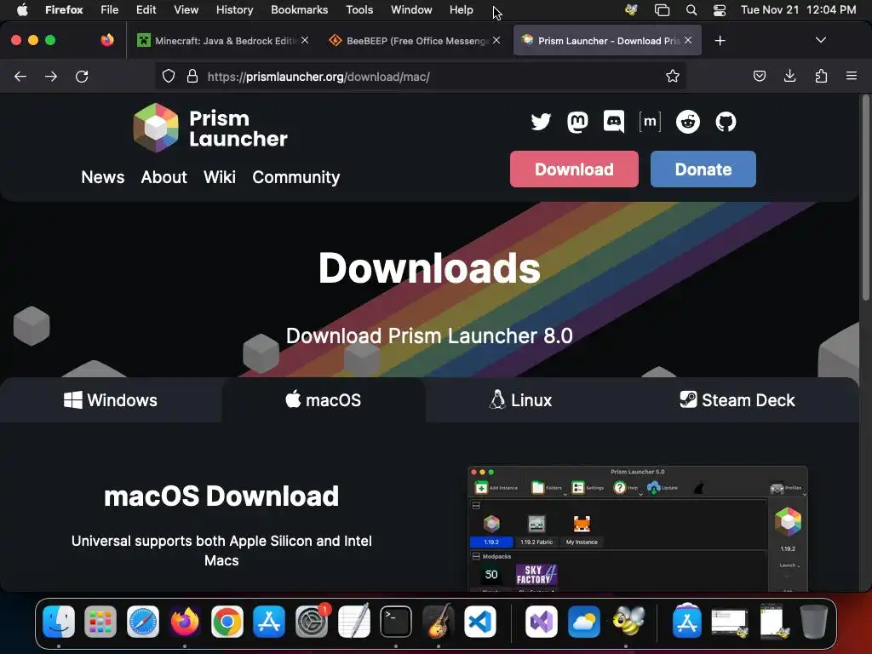
Task: Open the Reddit community icon
Action: click(x=688, y=122)
